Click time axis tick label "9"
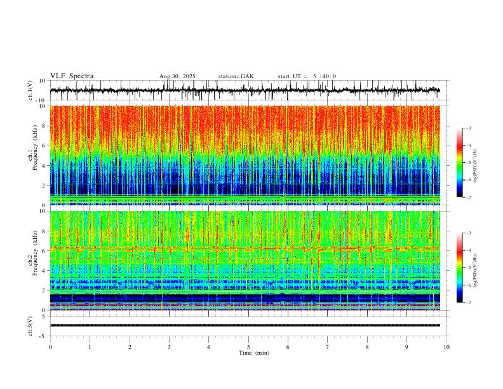 coord(406,347)
